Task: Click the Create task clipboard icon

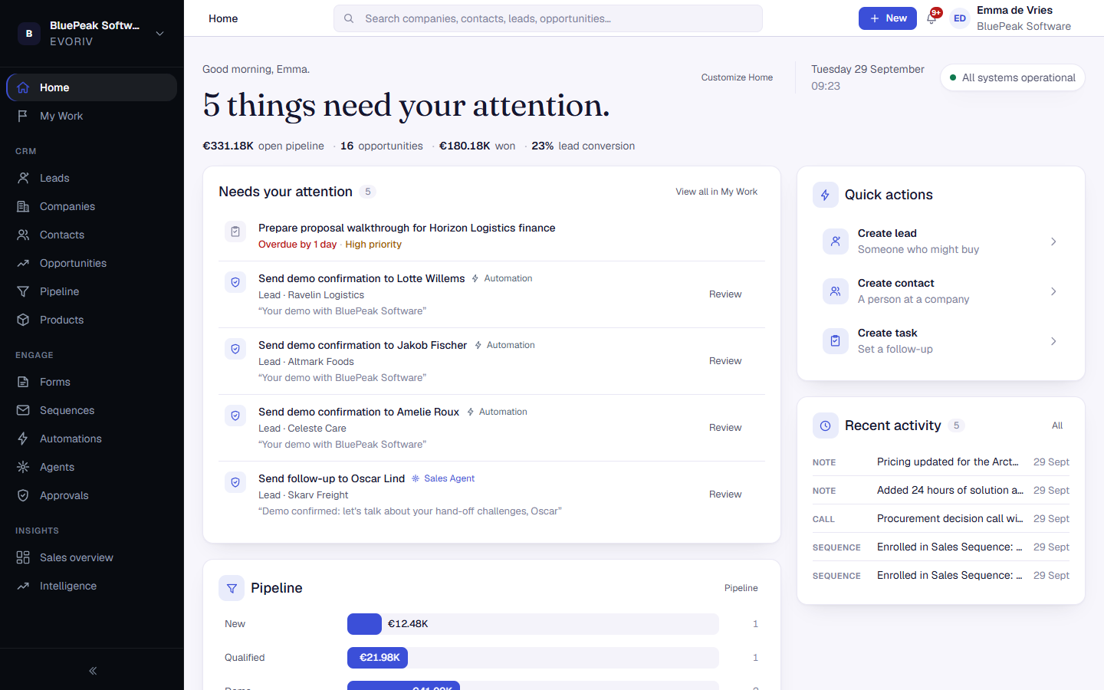Action: pyautogui.click(x=835, y=341)
